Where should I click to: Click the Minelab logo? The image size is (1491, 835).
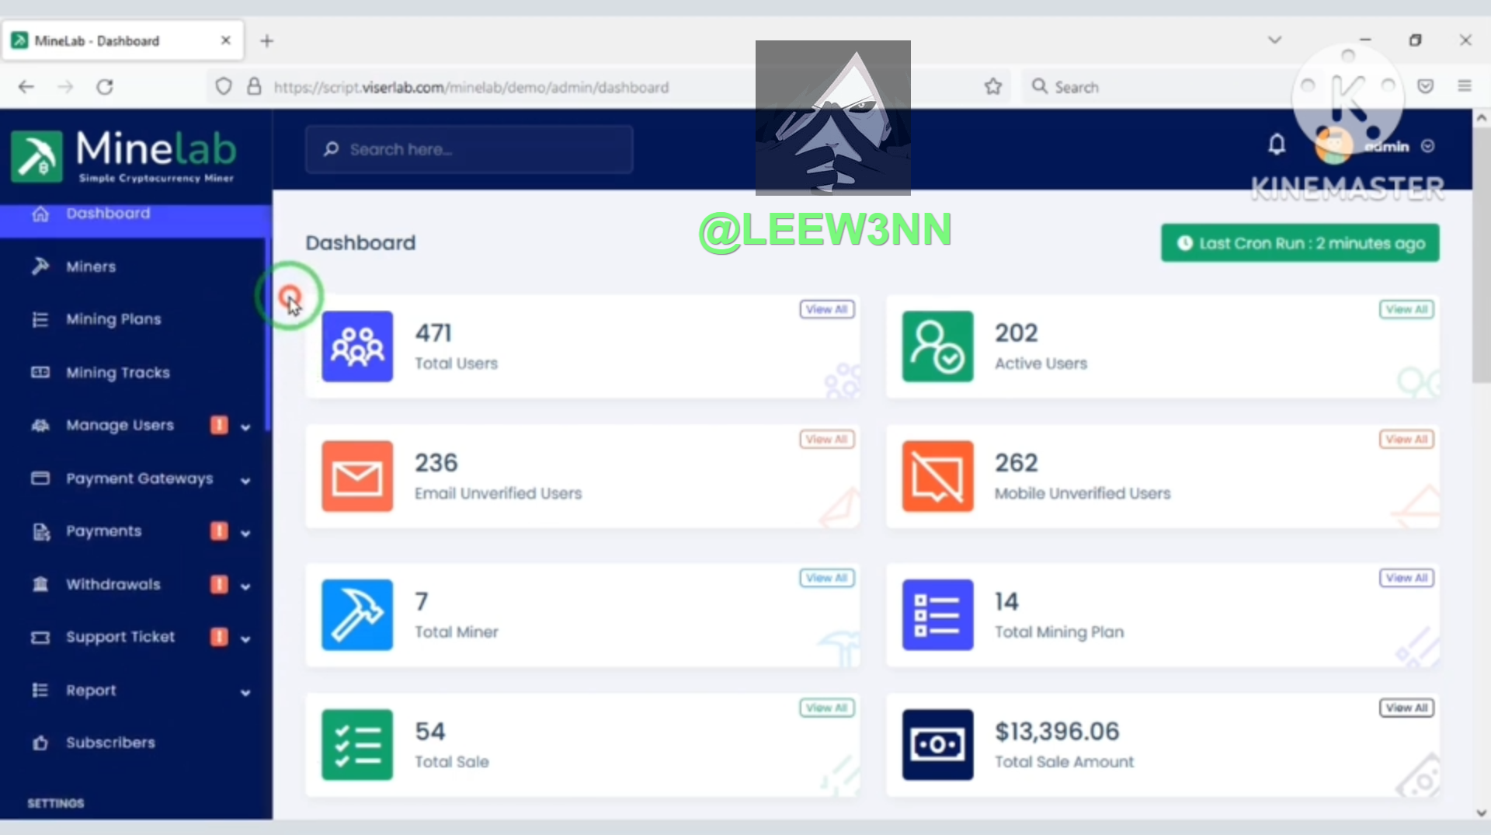tap(124, 155)
